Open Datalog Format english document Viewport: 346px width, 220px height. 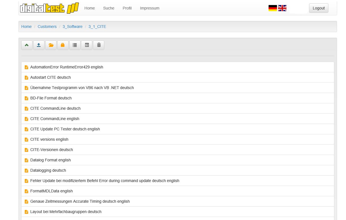pyautogui.click(x=51, y=160)
